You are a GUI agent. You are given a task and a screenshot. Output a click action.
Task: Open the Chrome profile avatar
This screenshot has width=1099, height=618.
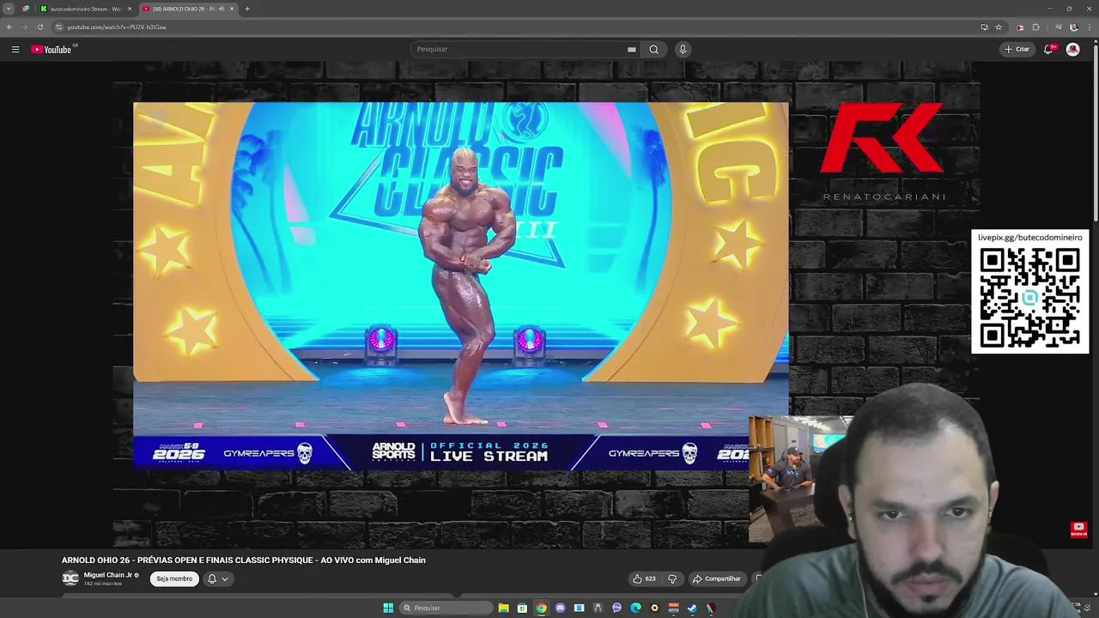(1073, 27)
